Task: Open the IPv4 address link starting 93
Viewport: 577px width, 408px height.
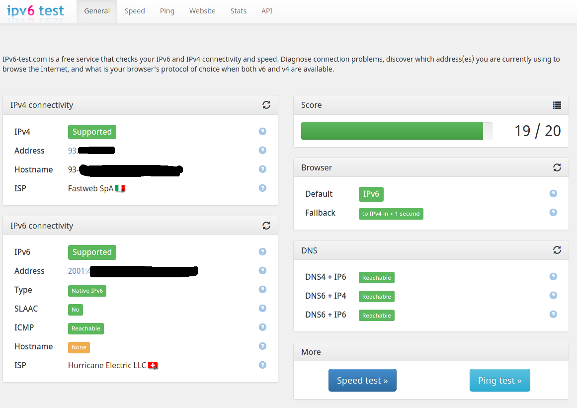Action: (x=91, y=151)
